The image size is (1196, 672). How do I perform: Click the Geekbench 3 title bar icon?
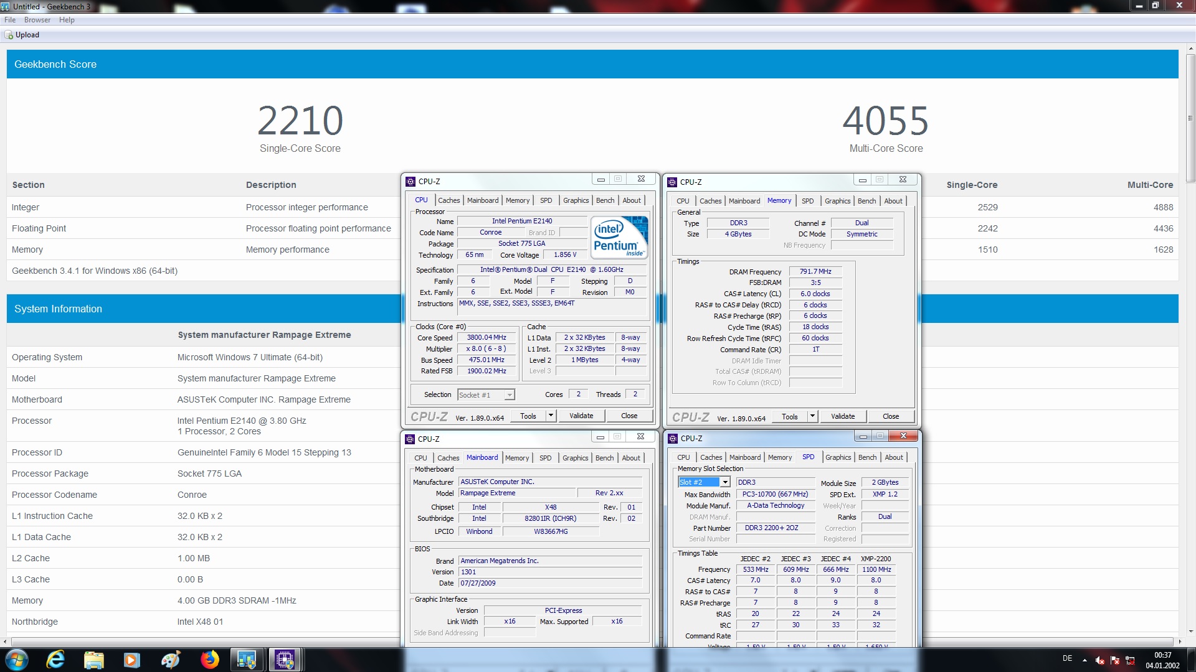pyautogui.click(x=6, y=6)
